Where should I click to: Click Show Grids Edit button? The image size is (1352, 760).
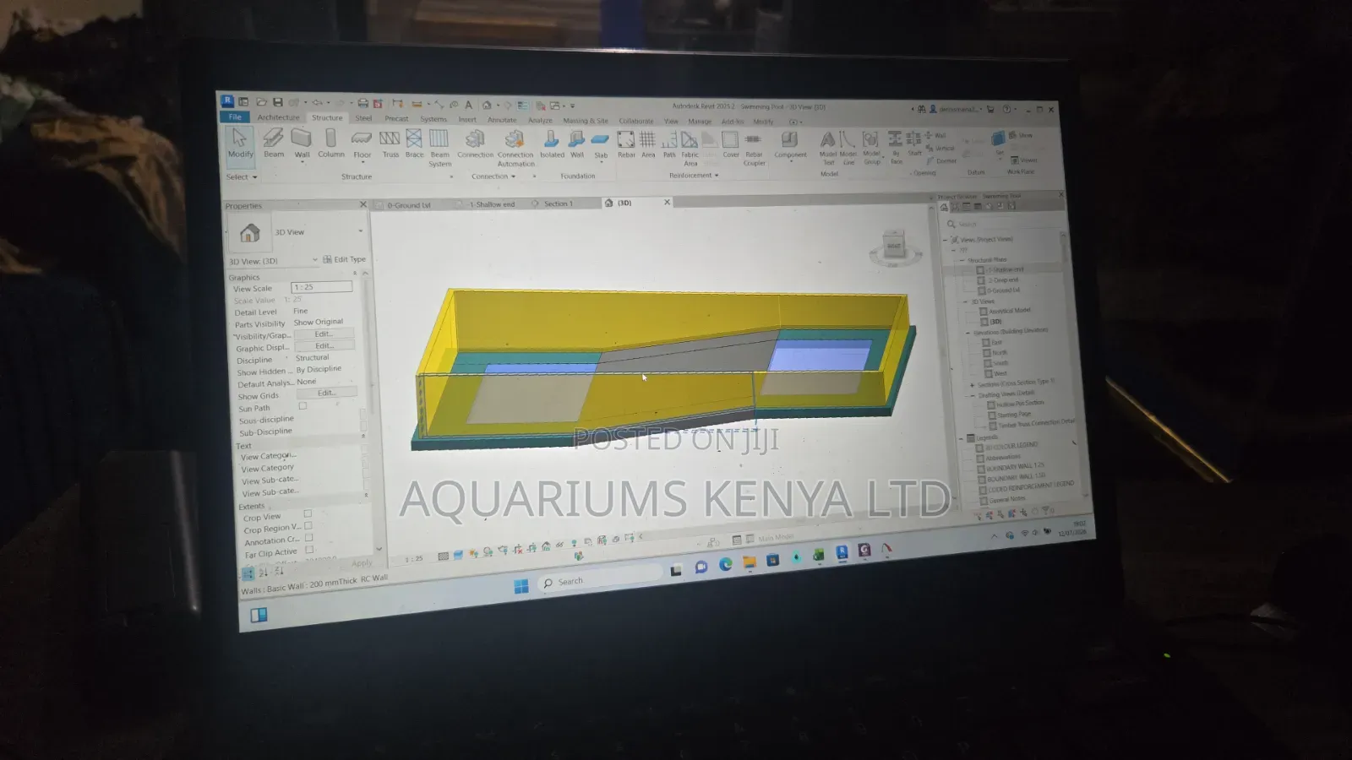(327, 393)
